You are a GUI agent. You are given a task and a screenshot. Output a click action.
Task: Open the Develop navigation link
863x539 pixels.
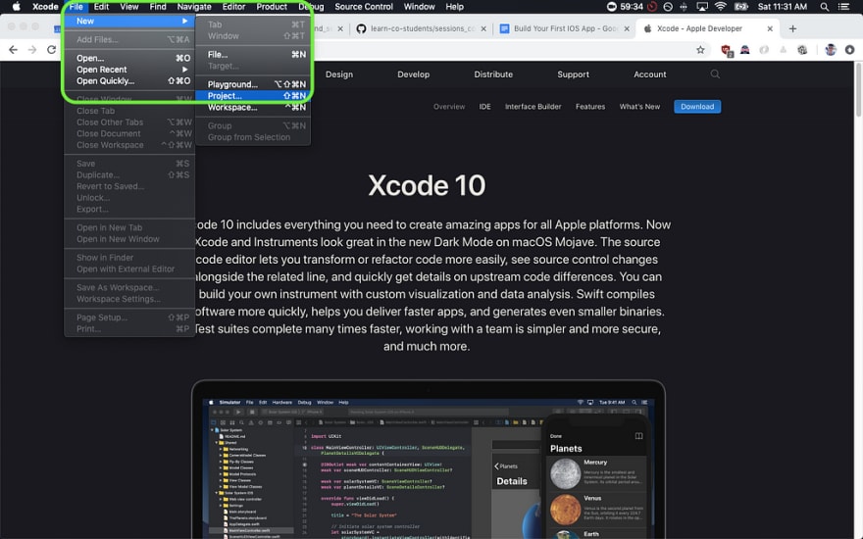point(413,74)
